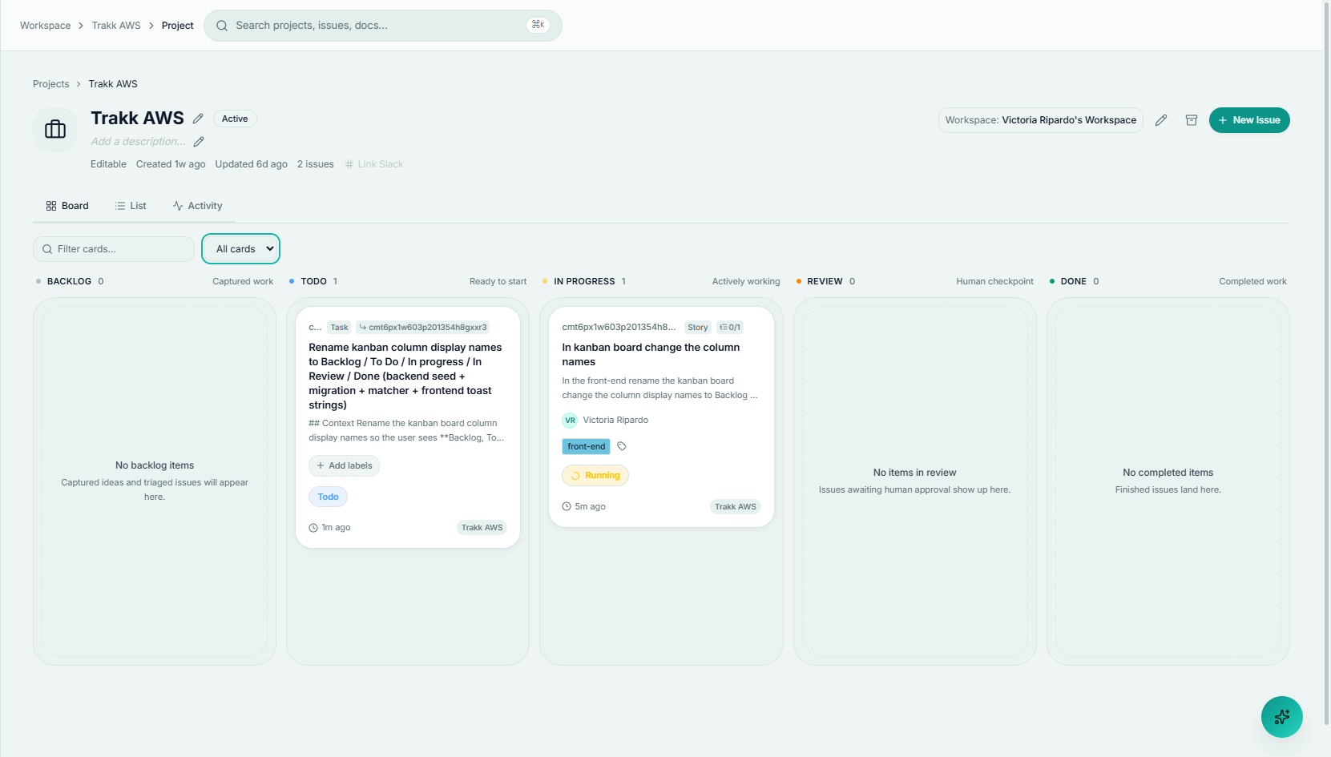The height and width of the screenshot is (757, 1331).
Task: Focus the Filter cards input field
Action: [x=114, y=249]
